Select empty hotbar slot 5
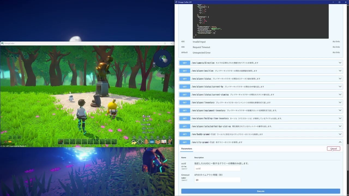 click(x=84, y=142)
